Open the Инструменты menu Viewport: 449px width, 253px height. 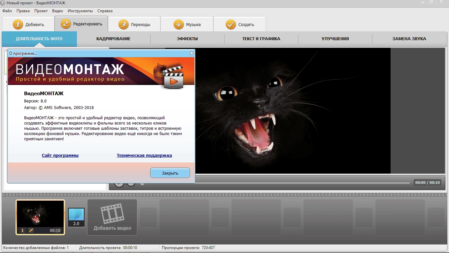[80, 11]
